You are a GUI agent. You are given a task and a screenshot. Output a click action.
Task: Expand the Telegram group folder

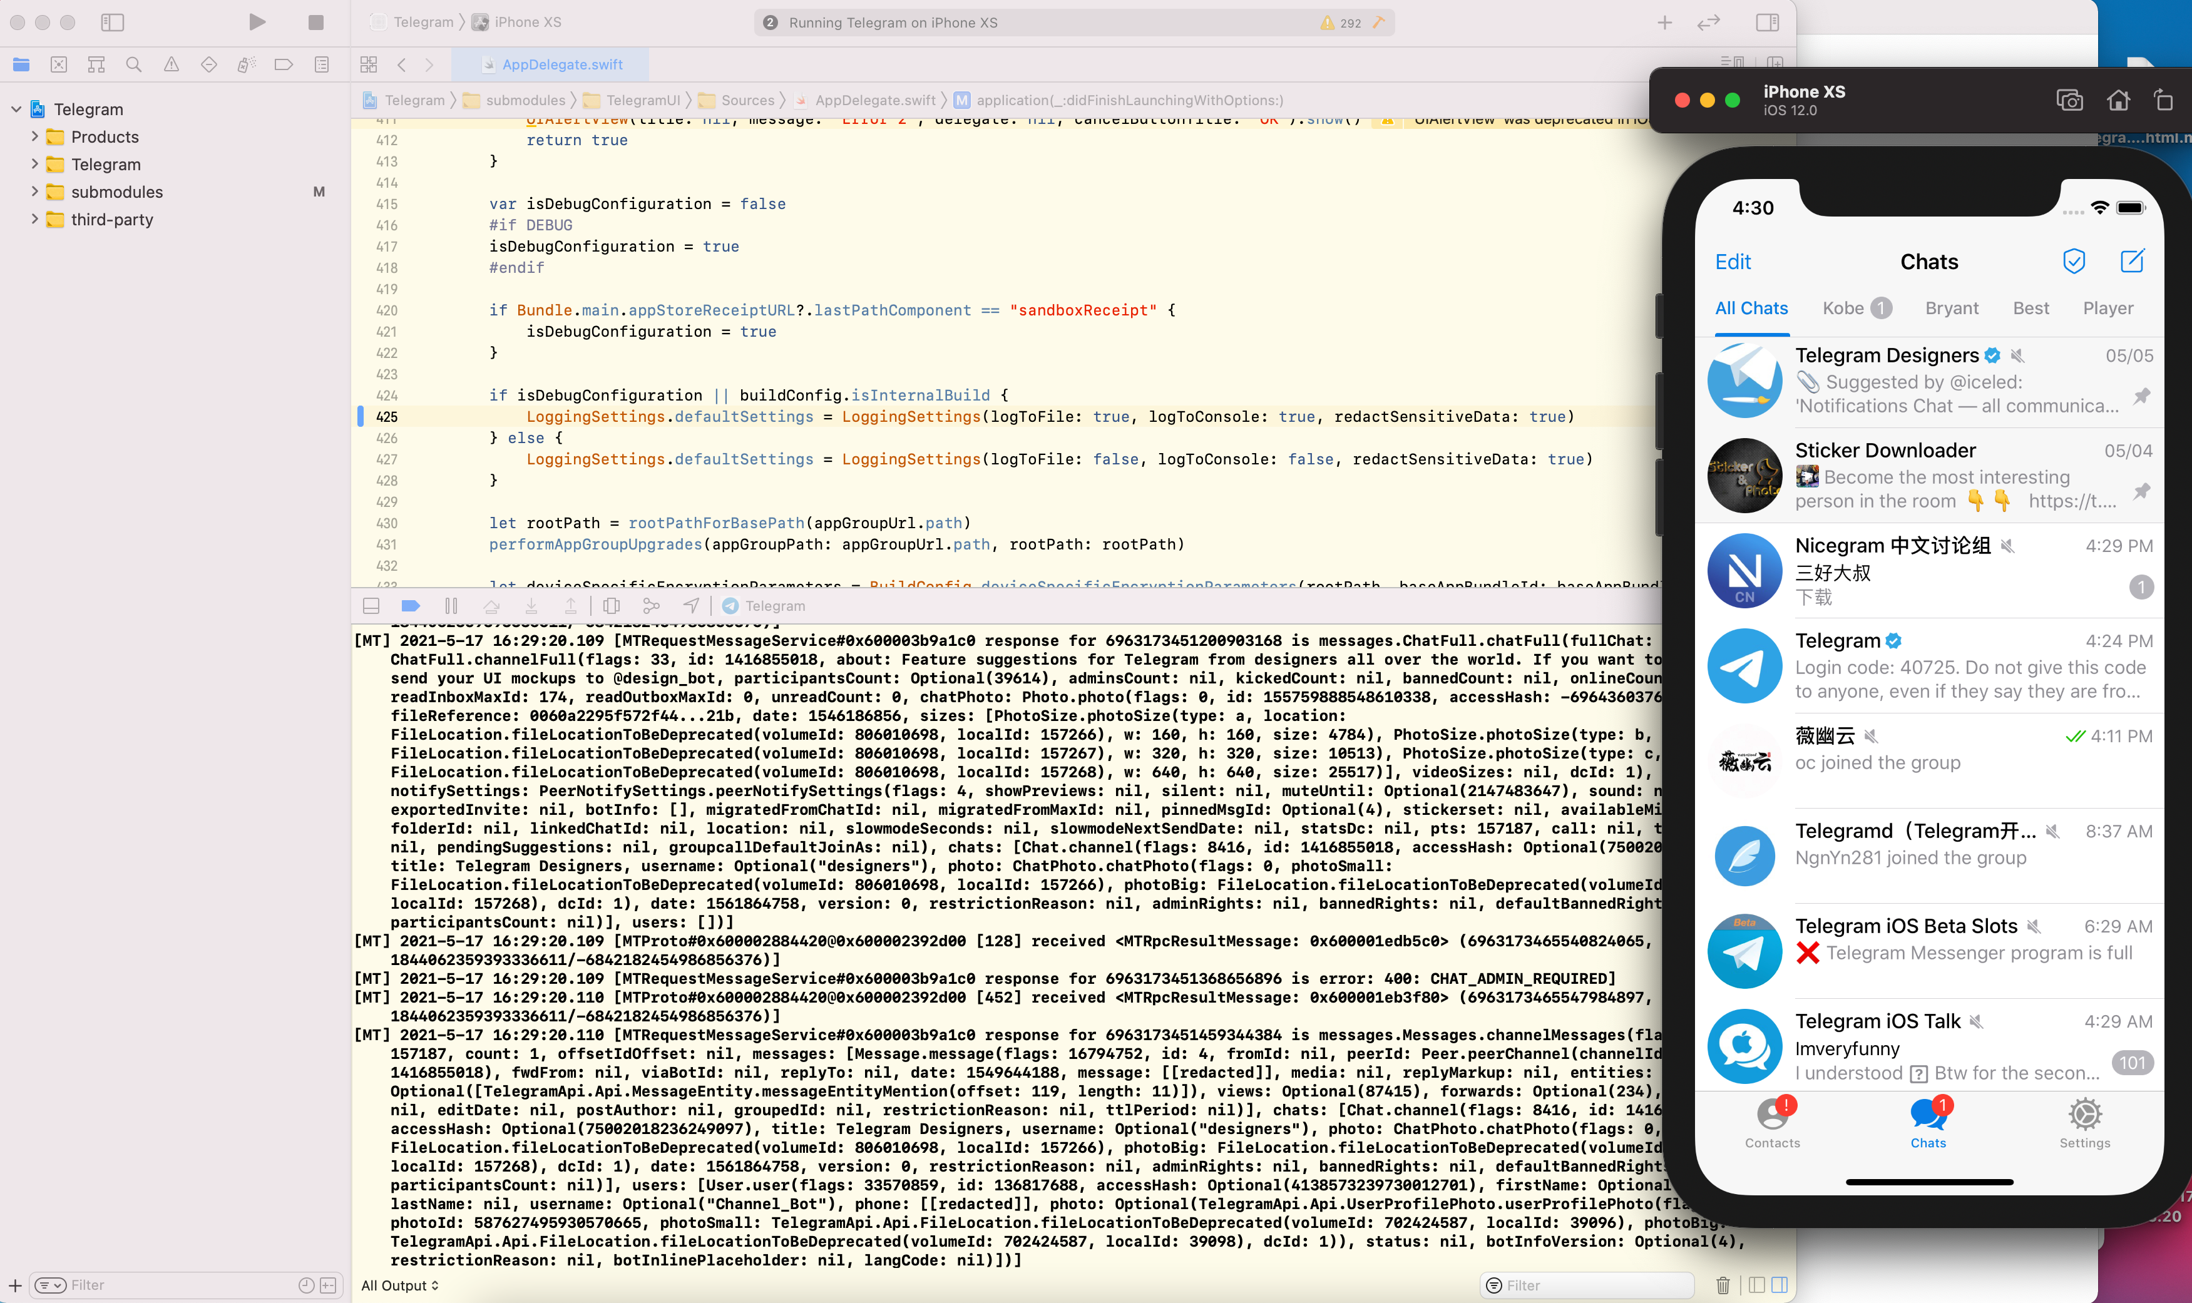point(34,164)
